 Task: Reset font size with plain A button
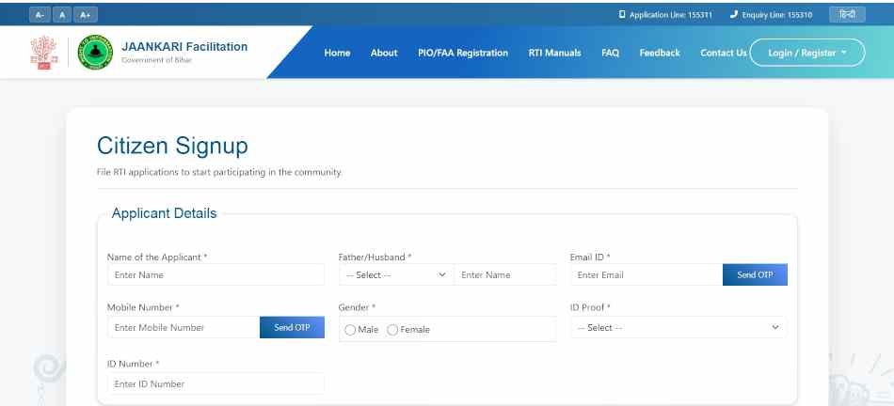62,15
